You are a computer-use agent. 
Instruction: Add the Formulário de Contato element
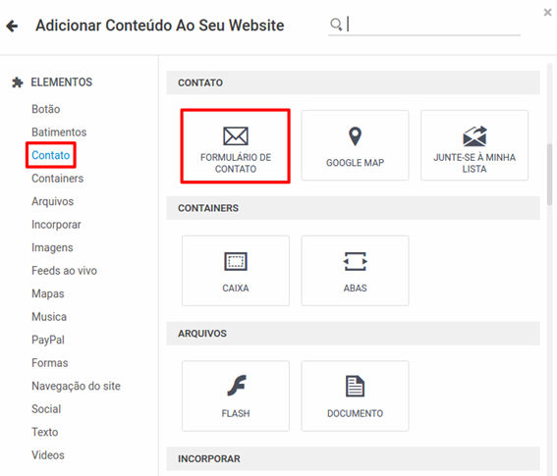point(236,146)
